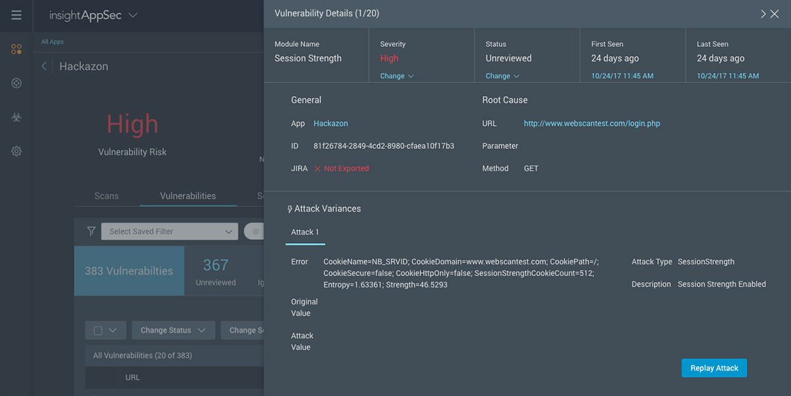Open the webscantest login.php URL link

591,124
